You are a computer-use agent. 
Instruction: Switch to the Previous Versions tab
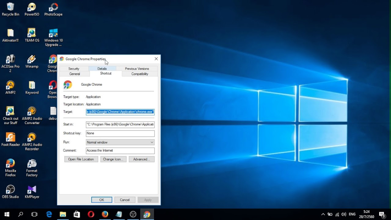pos(137,69)
